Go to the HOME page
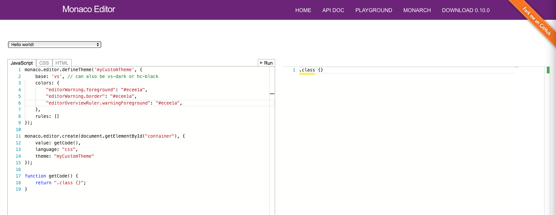This screenshot has height=215, width=556. pos(303,10)
